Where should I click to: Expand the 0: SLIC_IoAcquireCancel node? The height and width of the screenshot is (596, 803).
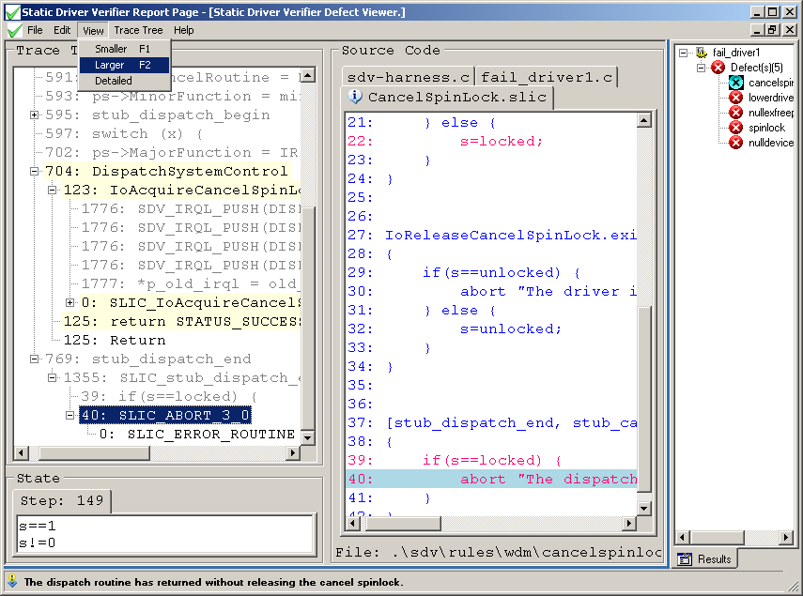pos(69,303)
